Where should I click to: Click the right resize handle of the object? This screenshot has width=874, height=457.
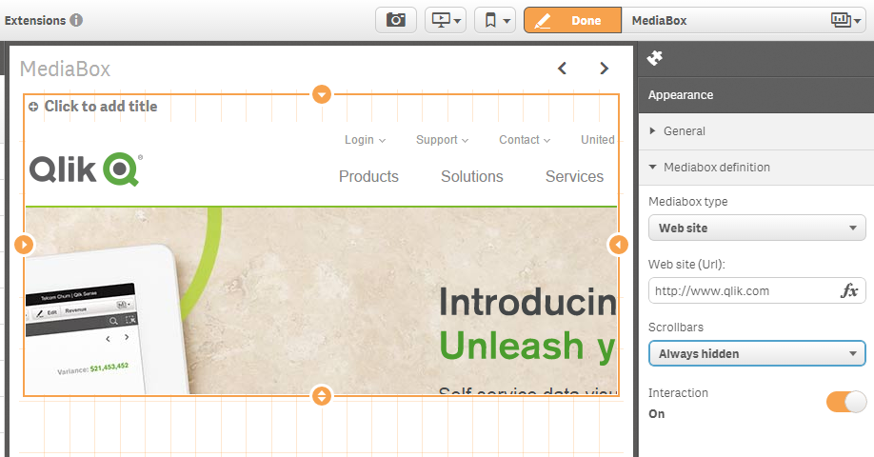(x=618, y=244)
